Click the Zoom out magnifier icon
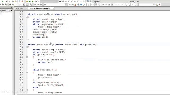Image resolution: width=170 pixels, height=95 pixels. point(129,4)
